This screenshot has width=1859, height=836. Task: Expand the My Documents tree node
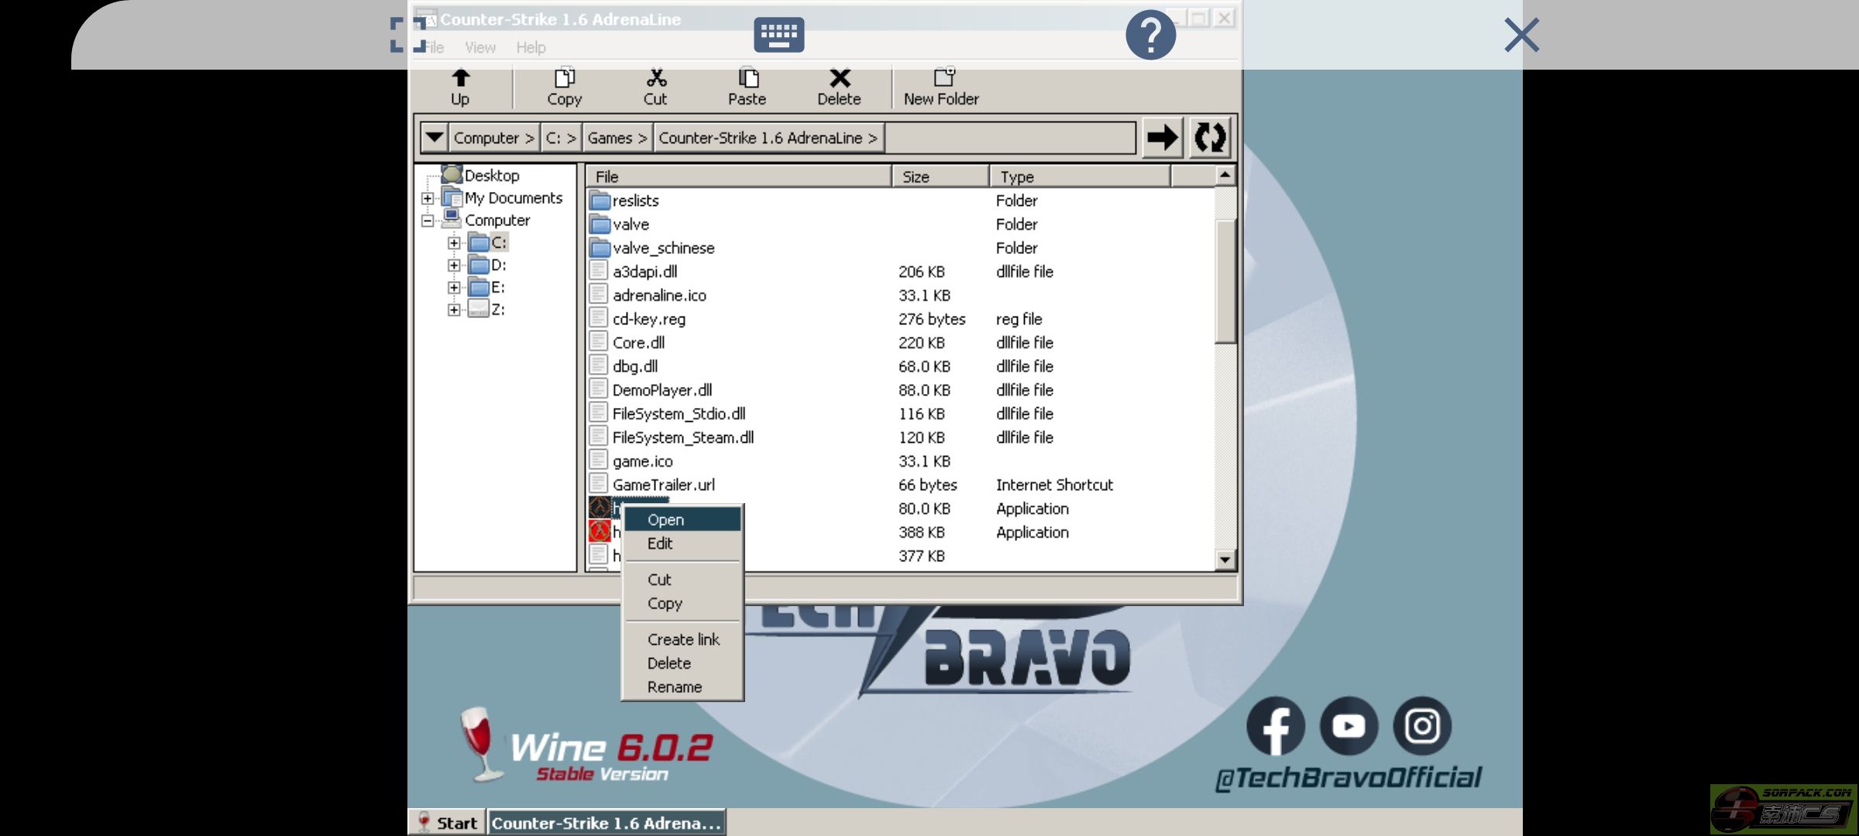pos(428,198)
